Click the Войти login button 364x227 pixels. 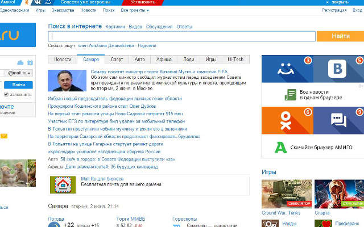point(18,85)
